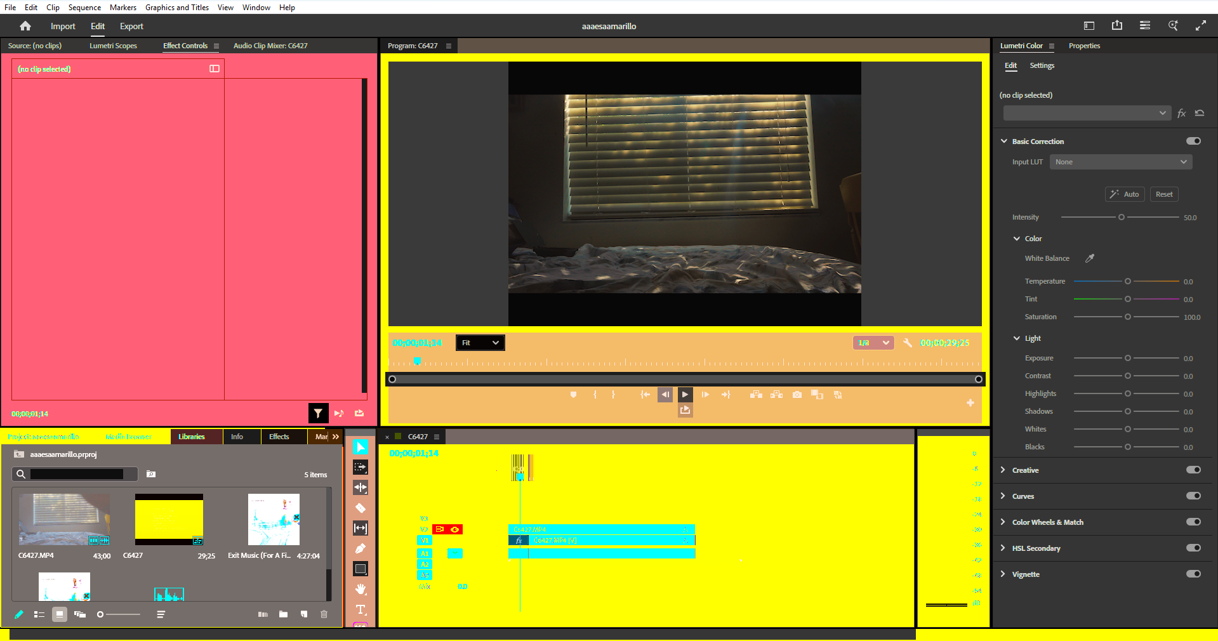Switch to the Effects tab
Image resolution: width=1218 pixels, height=641 pixels.
(x=280, y=437)
